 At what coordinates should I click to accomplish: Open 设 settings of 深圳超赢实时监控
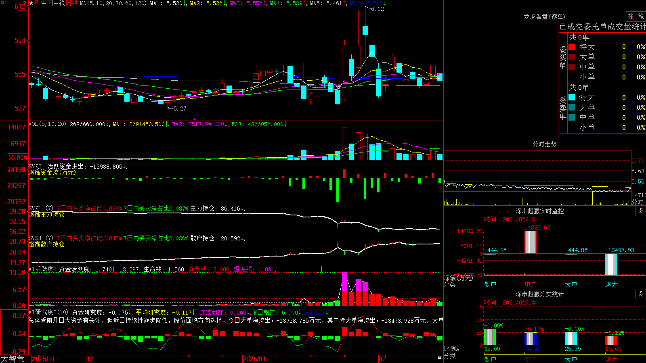point(641,211)
